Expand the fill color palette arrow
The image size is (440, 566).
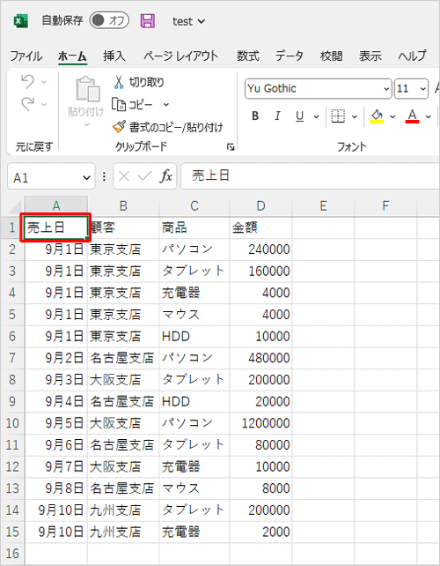[392, 116]
